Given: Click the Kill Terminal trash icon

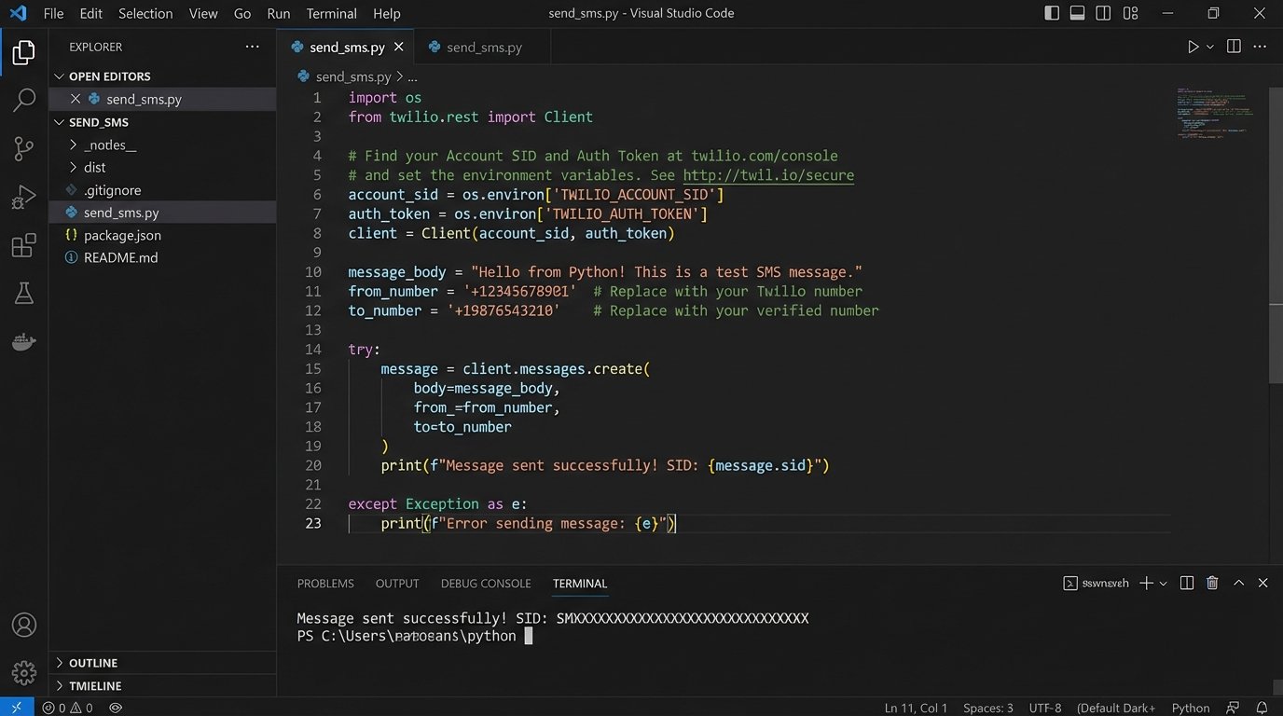Looking at the screenshot, I should [1212, 583].
